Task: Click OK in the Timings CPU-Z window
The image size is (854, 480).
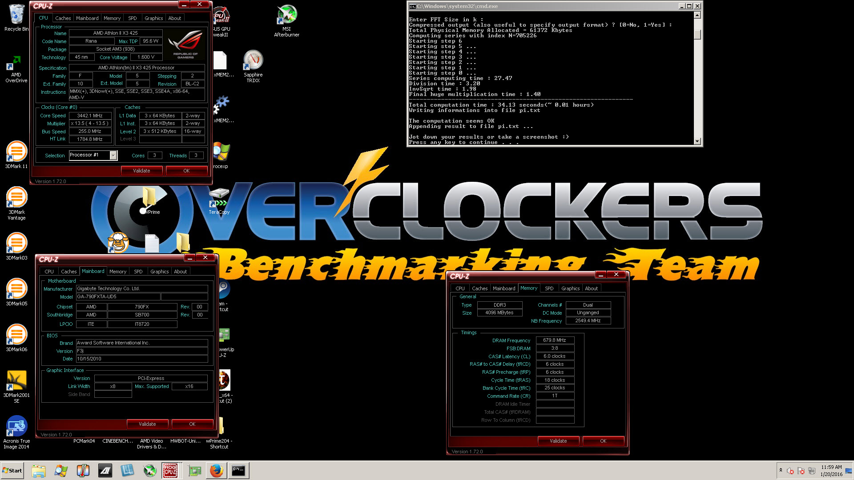Action: click(x=603, y=441)
